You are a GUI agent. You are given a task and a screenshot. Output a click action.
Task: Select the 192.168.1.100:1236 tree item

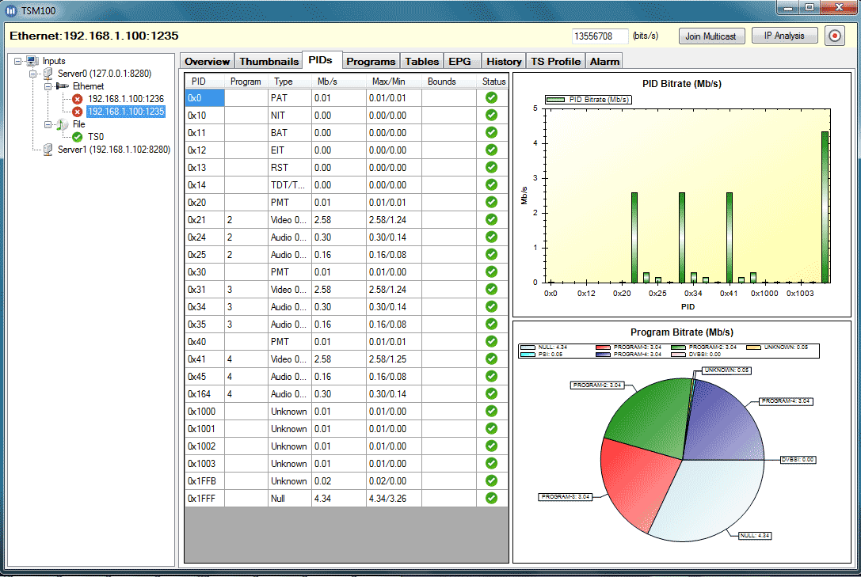(x=126, y=99)
